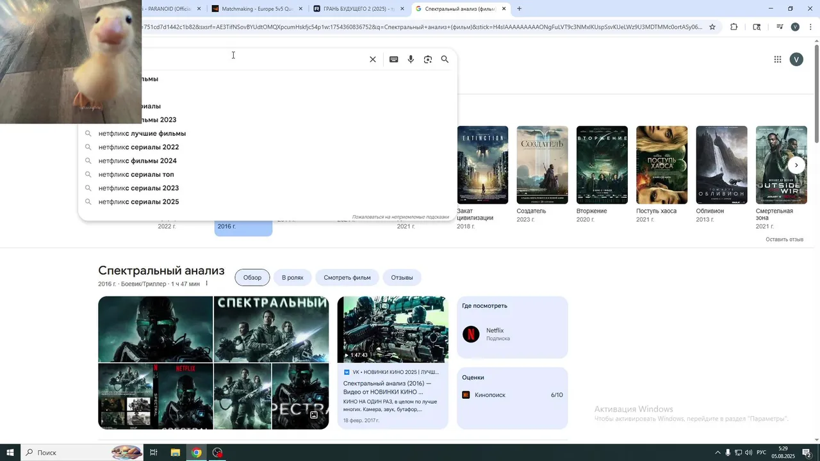820x461 pixels.
Task: Open the Chrome extensions puzzle icon
Action: click(734, 27)
